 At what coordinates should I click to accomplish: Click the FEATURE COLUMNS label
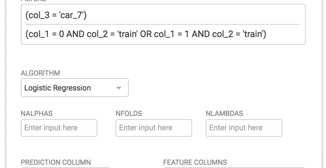click(195, 162)
